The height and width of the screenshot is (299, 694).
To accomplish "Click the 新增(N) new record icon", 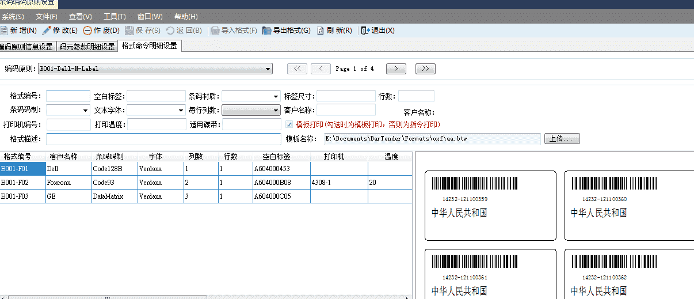I will (4, 31).
